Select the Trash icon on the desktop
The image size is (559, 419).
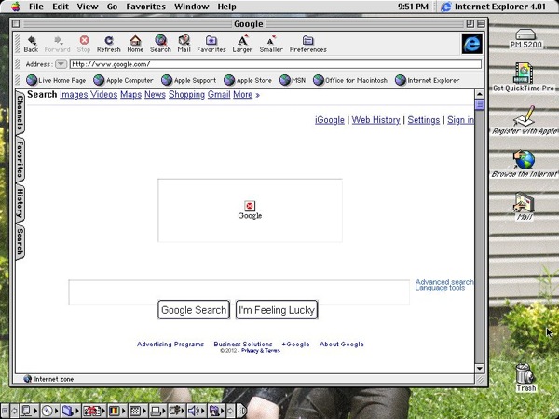click(x=525, y=377)
